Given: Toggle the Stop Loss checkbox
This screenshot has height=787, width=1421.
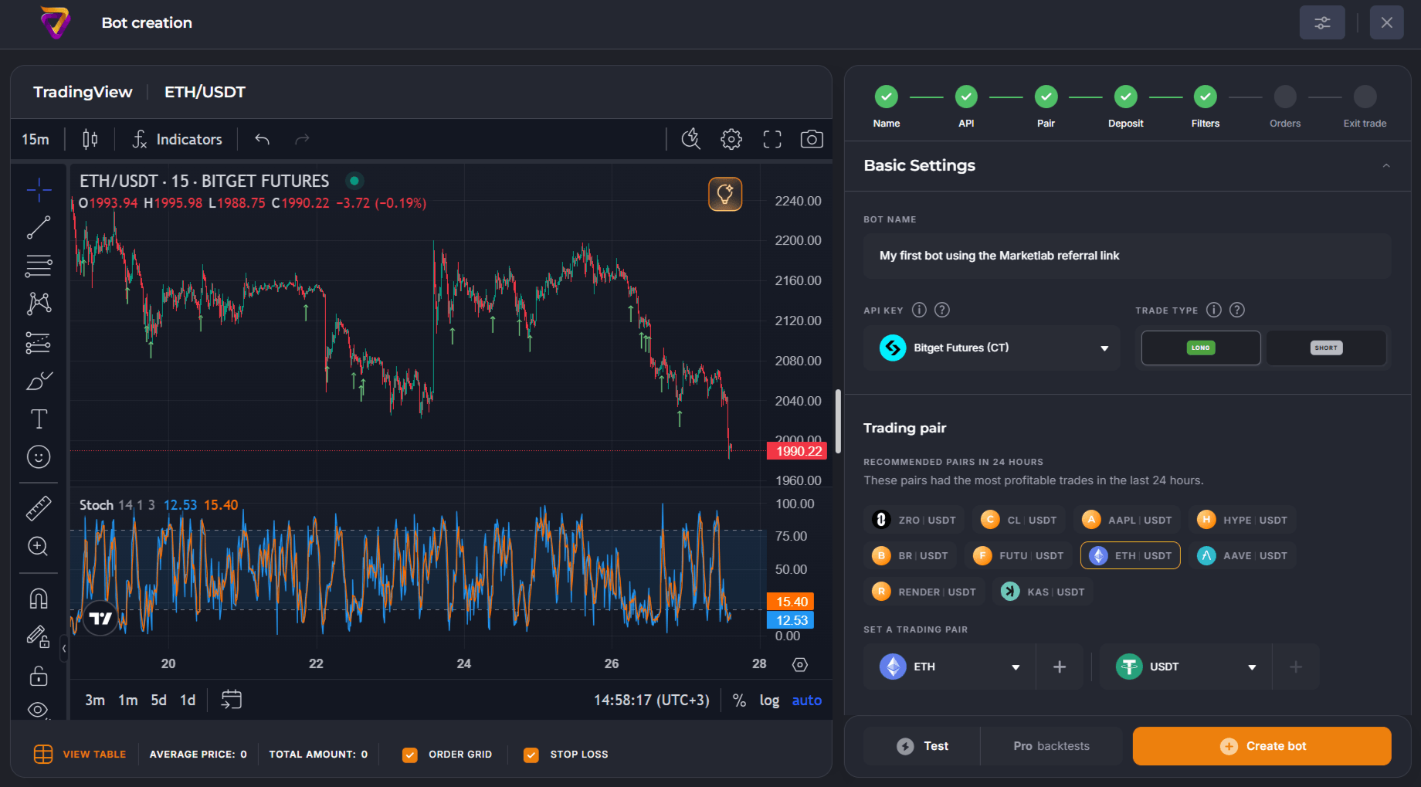Looking at the screenshot, I should [531, 755].
